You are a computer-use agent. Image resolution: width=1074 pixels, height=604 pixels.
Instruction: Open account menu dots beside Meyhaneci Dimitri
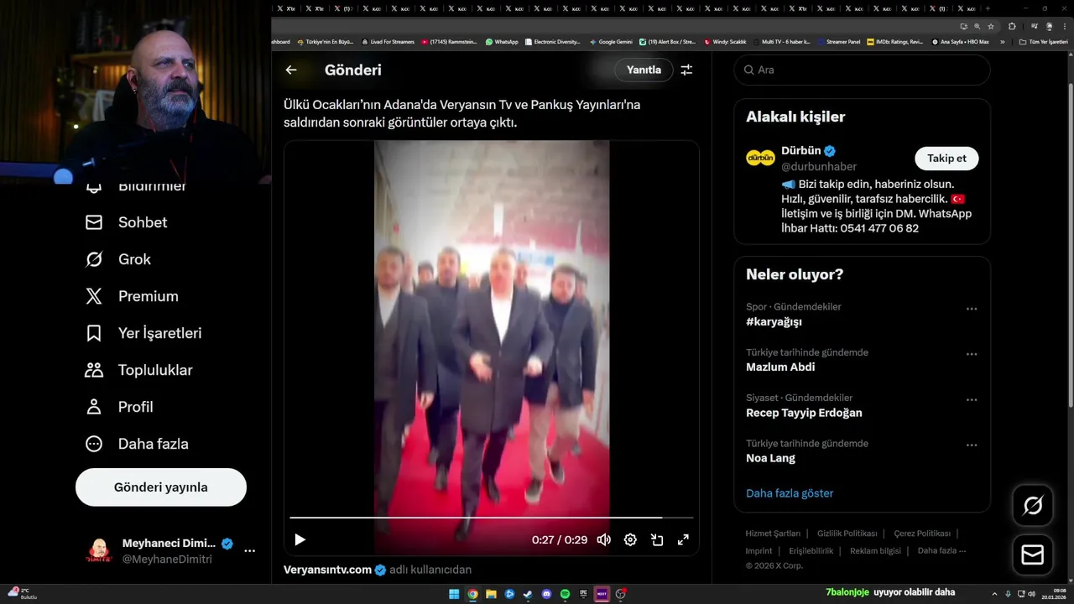(249, 551)
